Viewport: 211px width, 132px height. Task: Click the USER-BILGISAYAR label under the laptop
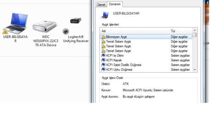point(15,39)
